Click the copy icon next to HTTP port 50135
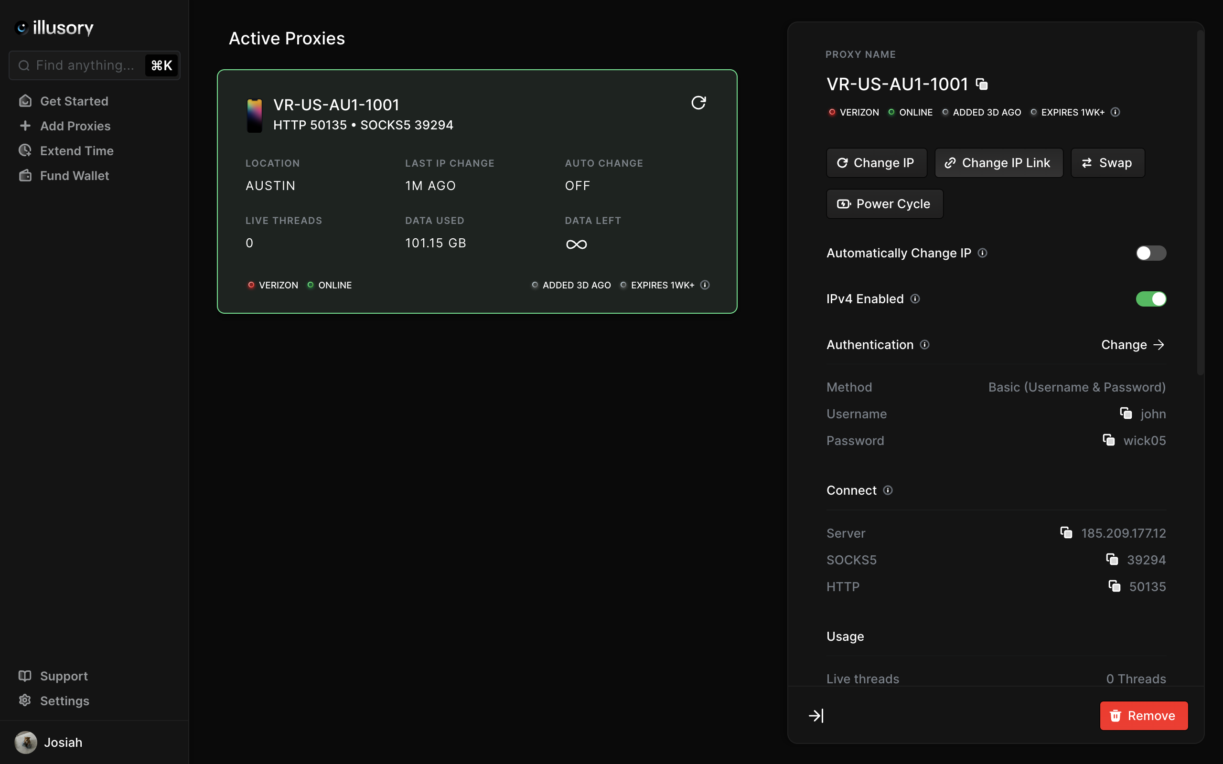 [1114, 586]
